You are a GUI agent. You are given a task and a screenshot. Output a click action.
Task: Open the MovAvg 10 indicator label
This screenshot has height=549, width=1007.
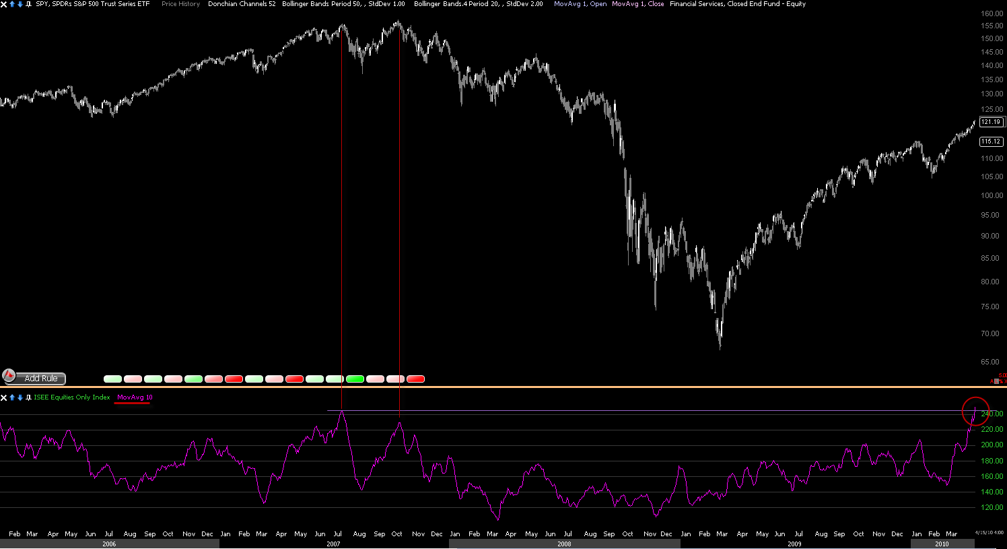point(135,397)
